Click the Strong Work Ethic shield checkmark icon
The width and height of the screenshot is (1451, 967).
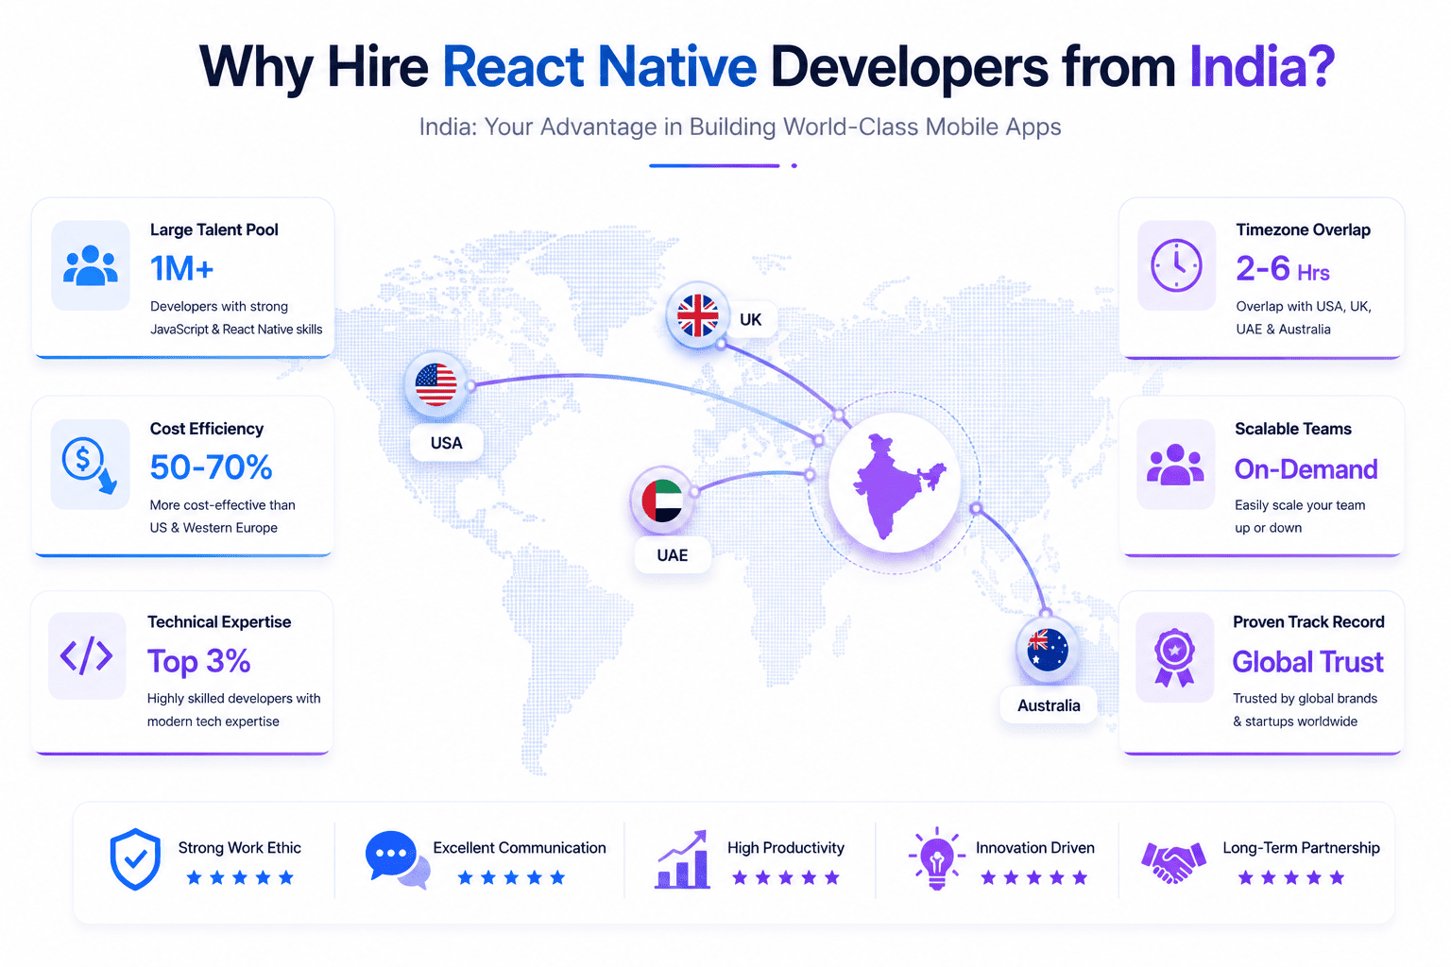(x=135, y=859)
